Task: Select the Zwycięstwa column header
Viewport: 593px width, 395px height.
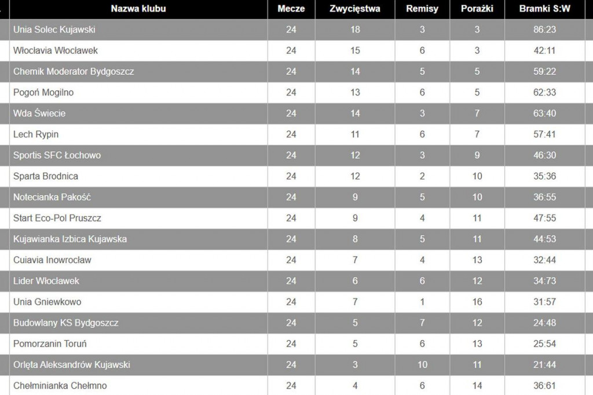Action: click(355, 9)
